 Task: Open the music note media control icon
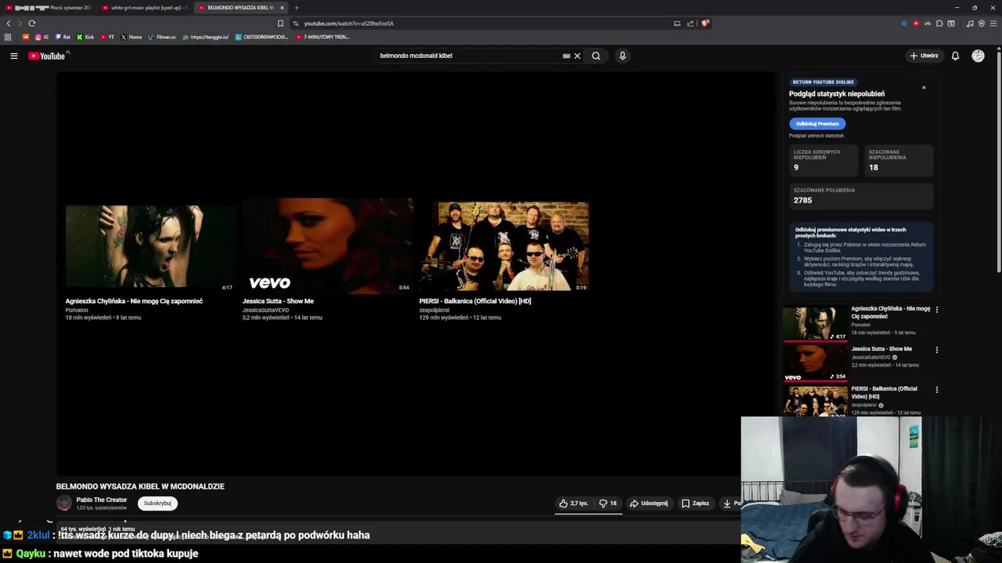pyautogui.click(x=970, y=23)
